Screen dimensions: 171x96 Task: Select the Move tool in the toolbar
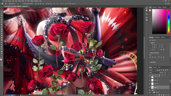click(2, 9)
